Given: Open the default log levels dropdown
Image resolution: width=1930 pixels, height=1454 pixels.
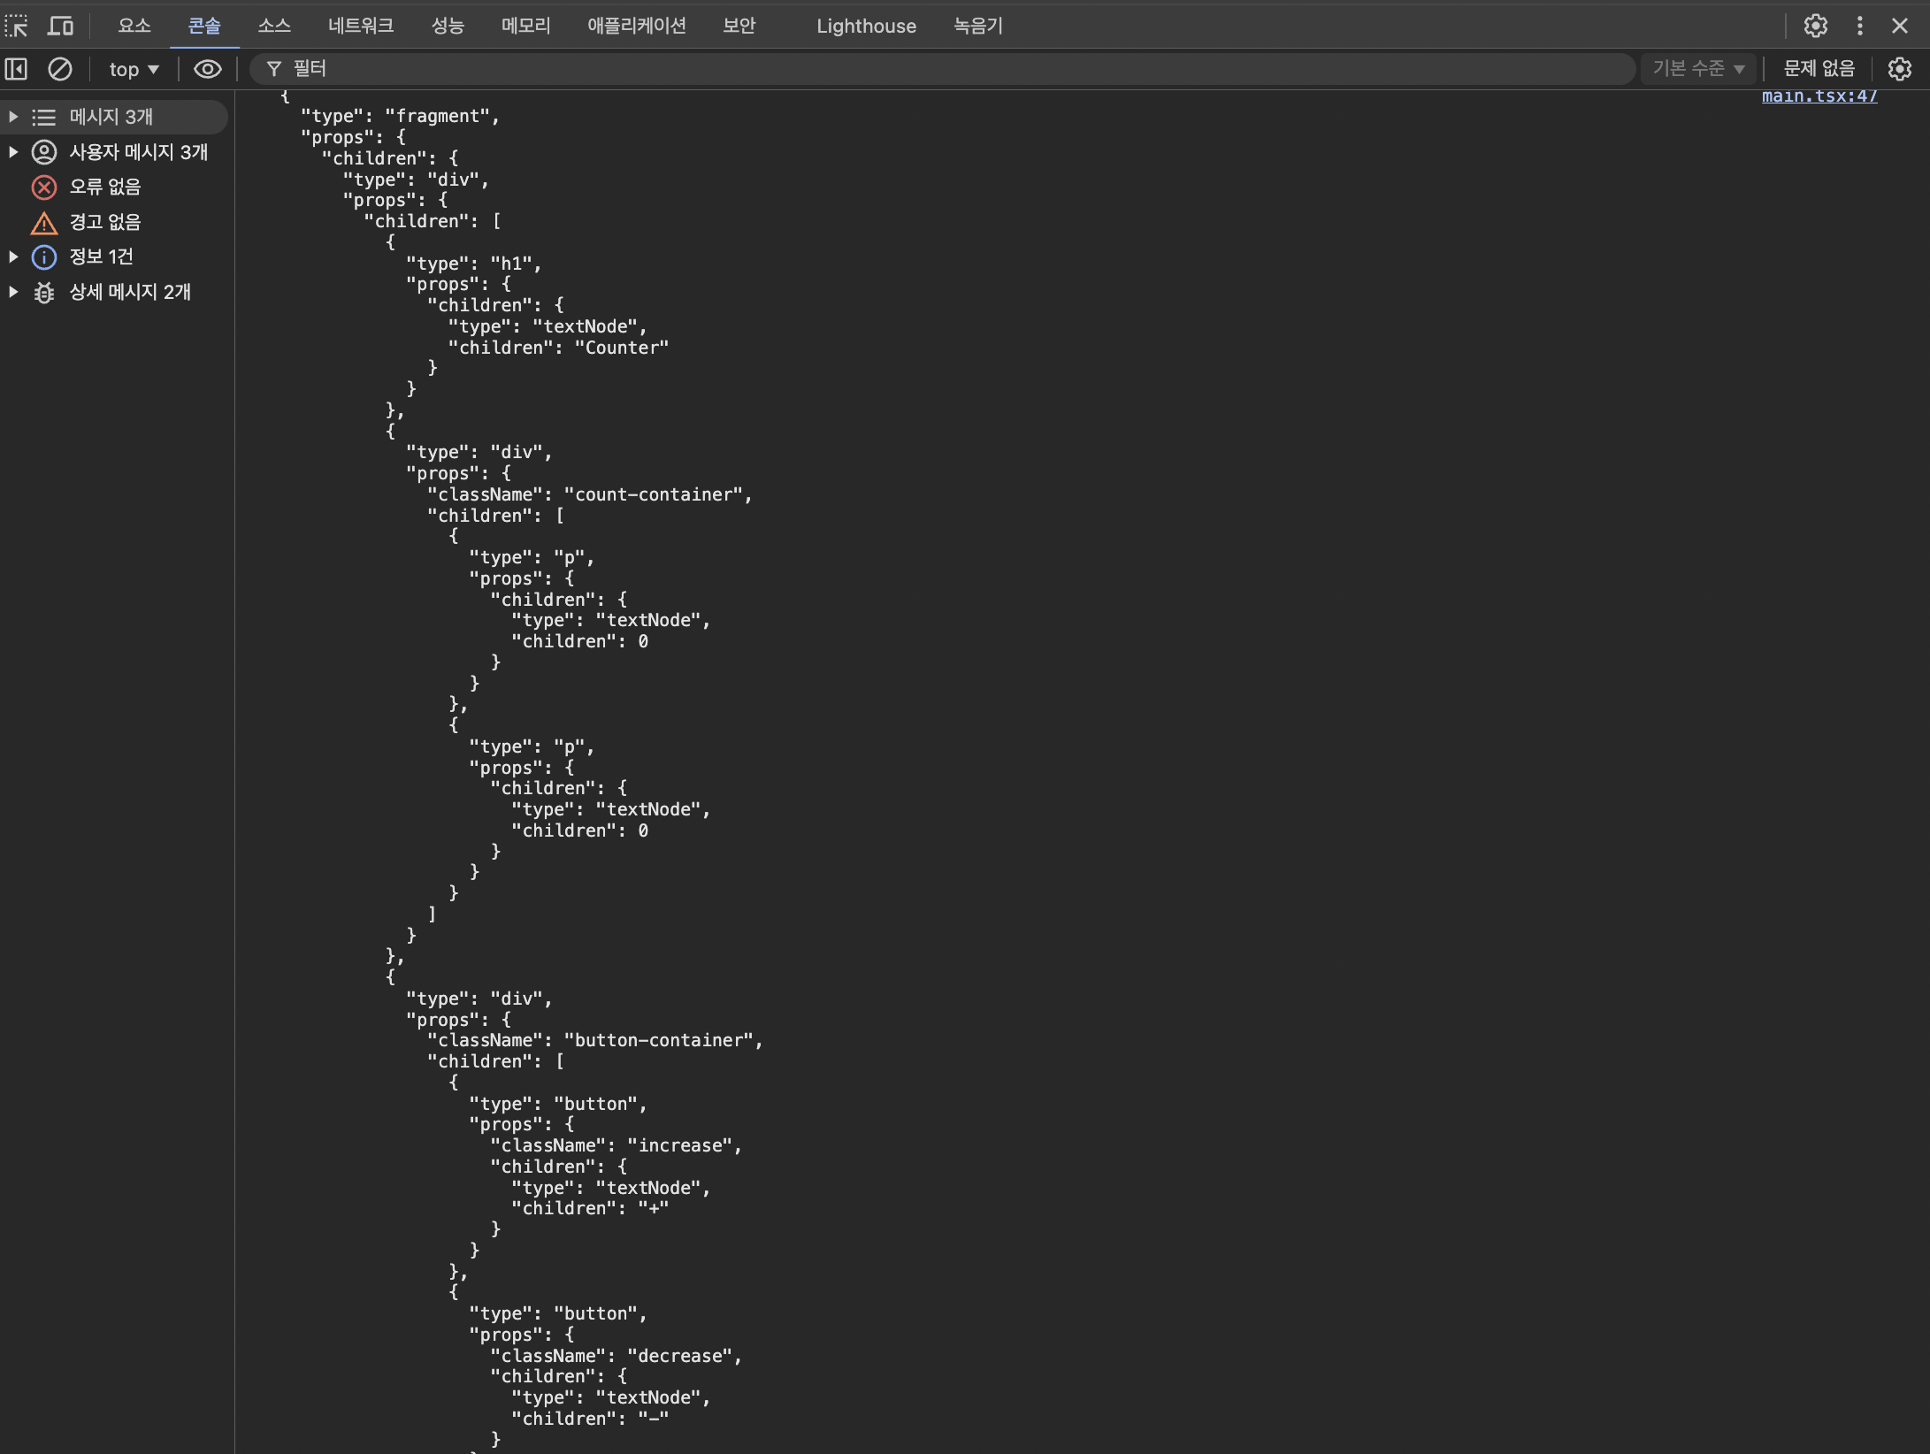Looking at the screenshot, I should (1697, 69).
